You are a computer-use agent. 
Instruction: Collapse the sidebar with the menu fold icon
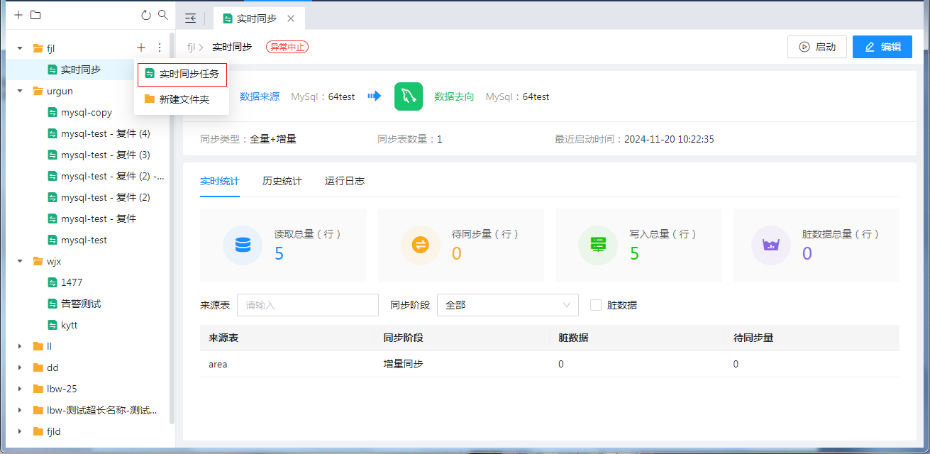point(190,18)
